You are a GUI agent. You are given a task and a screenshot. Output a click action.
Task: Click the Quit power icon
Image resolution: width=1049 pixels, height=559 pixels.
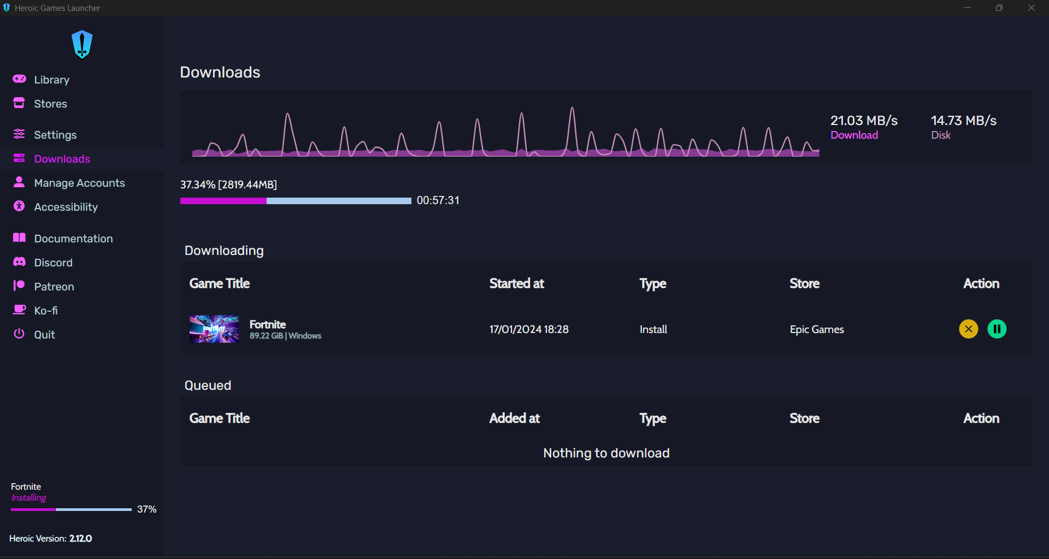(19, 334)
